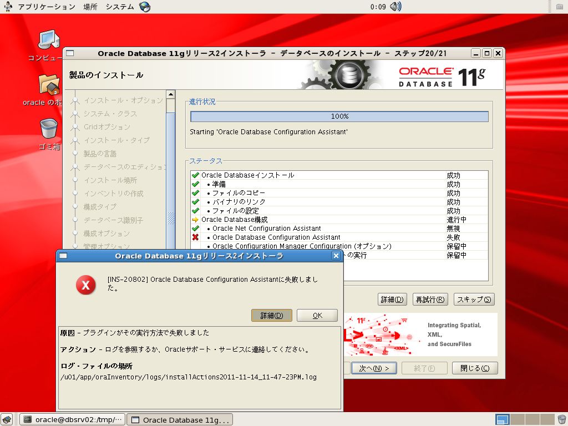
Task: Click the GNOME foot icon beside アプリケーション
Action: [x=8, y=7]
